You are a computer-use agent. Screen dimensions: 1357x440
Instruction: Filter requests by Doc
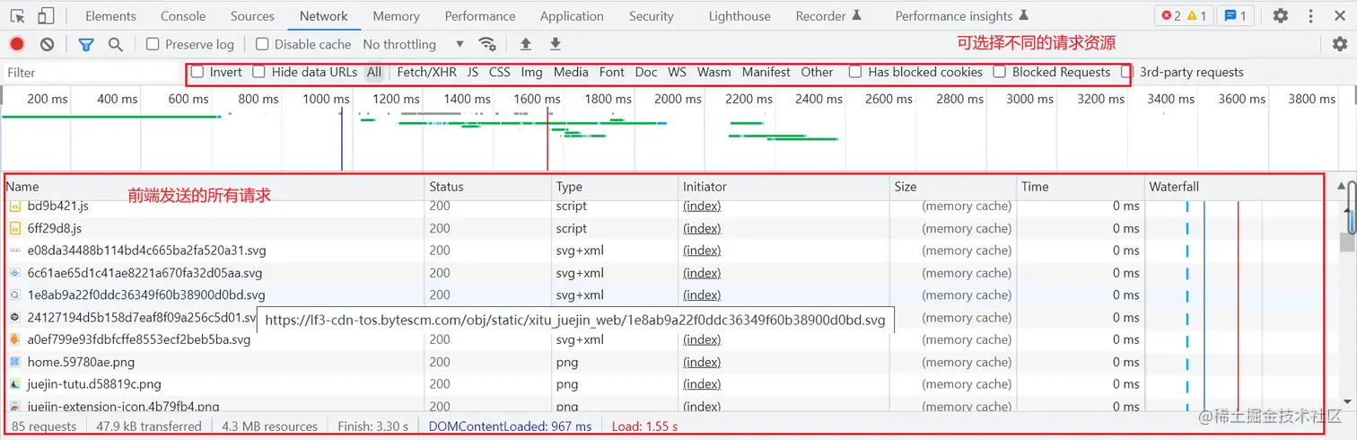[646, 72]
